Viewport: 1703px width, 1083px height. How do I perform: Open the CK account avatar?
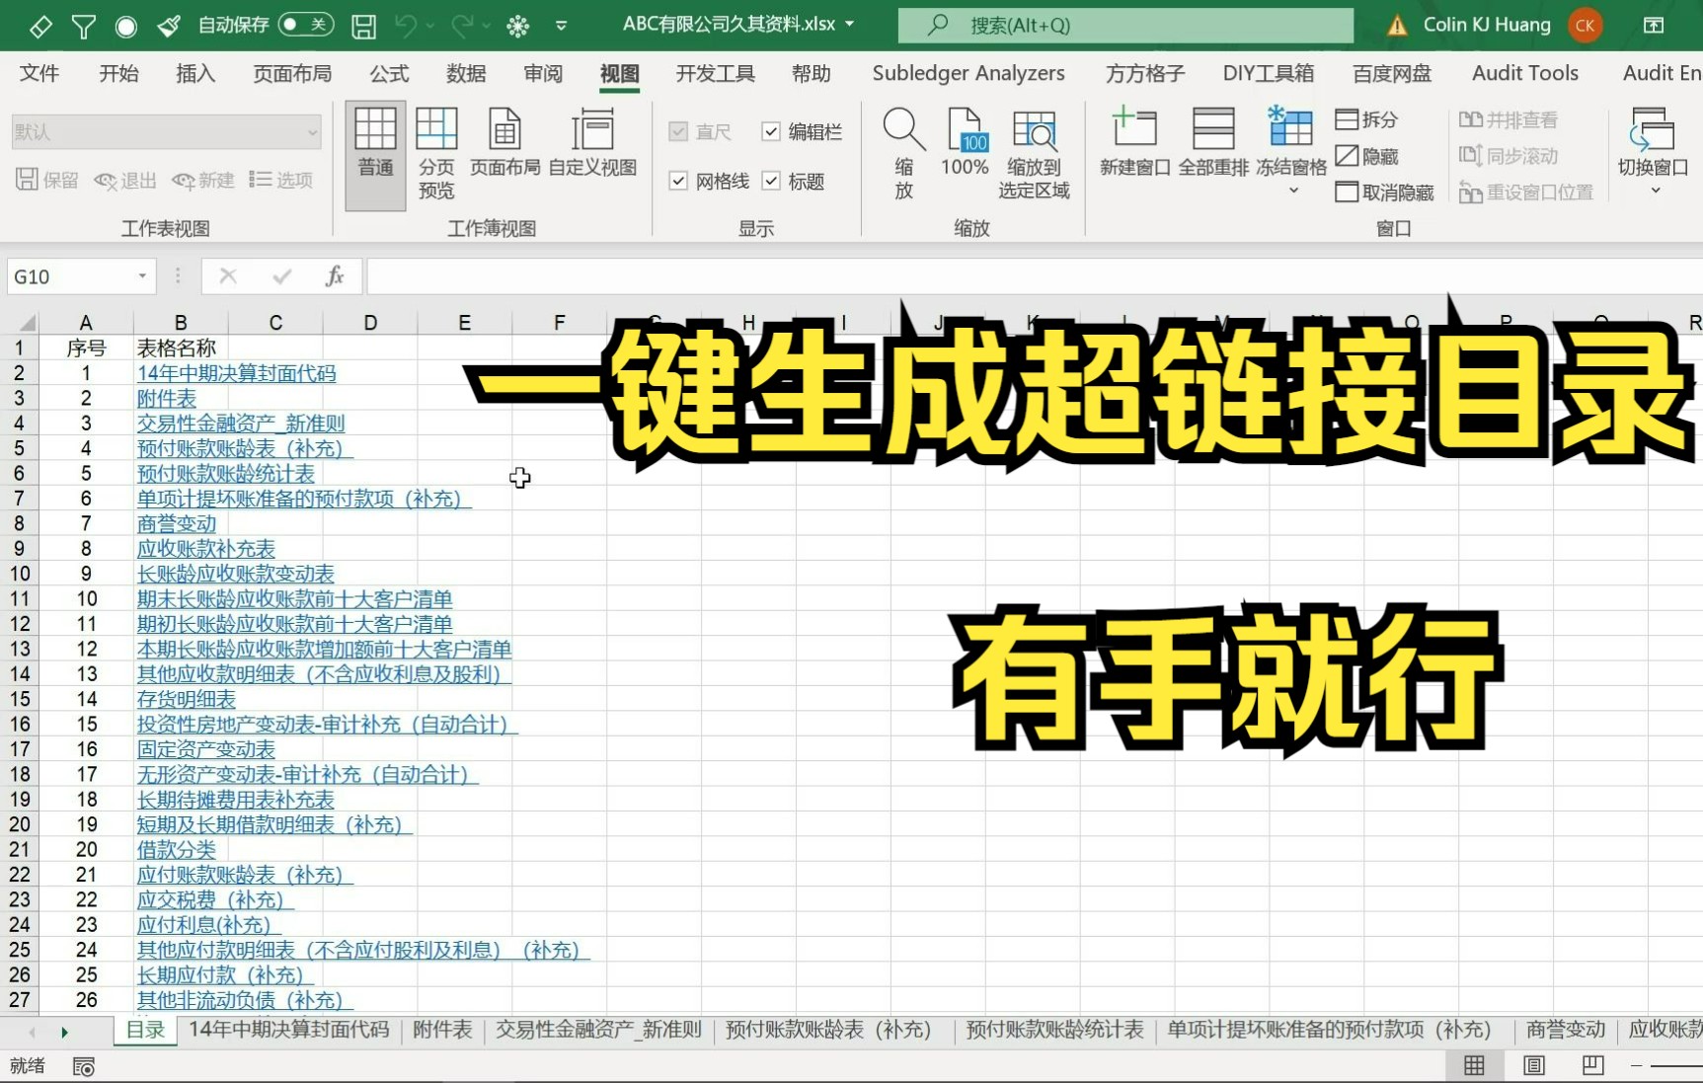click(1586, 26)
